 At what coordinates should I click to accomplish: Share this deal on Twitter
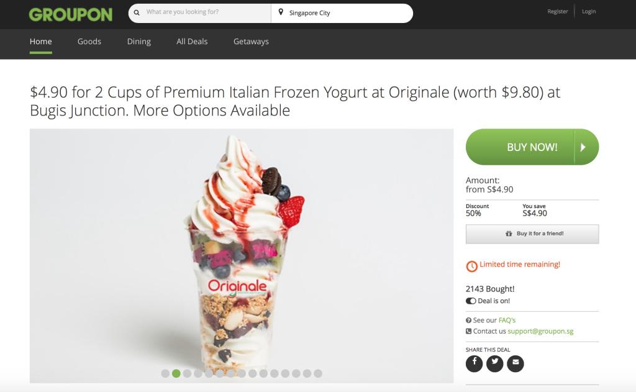coord(495,363)
